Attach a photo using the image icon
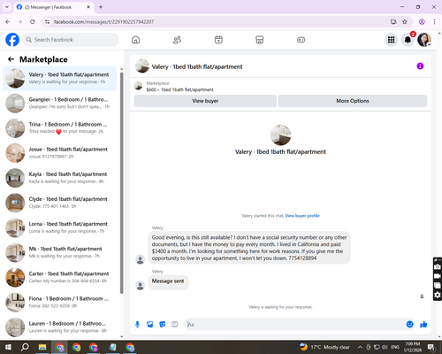The width and height of the screenshot is (442, 354). pos(150,325)
